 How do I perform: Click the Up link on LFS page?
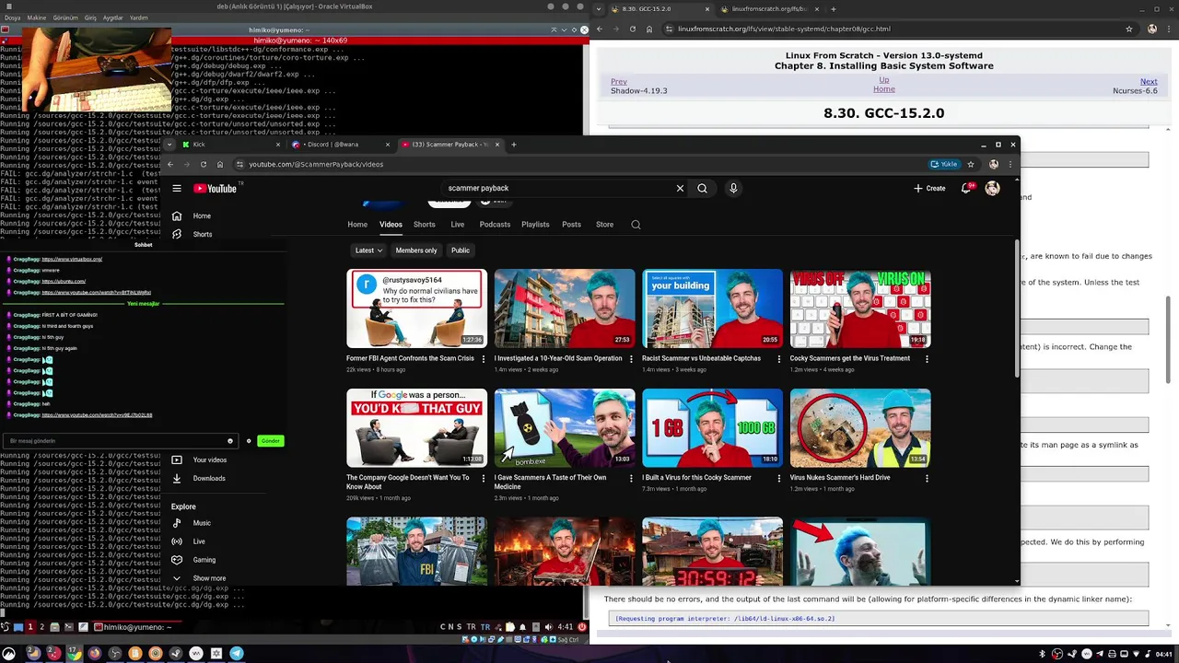pos(884,80)
